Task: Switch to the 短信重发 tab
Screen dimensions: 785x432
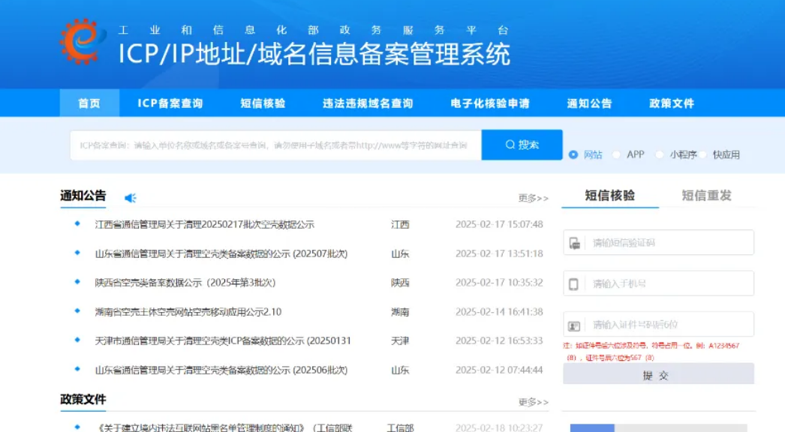Action: pos(706,196)
